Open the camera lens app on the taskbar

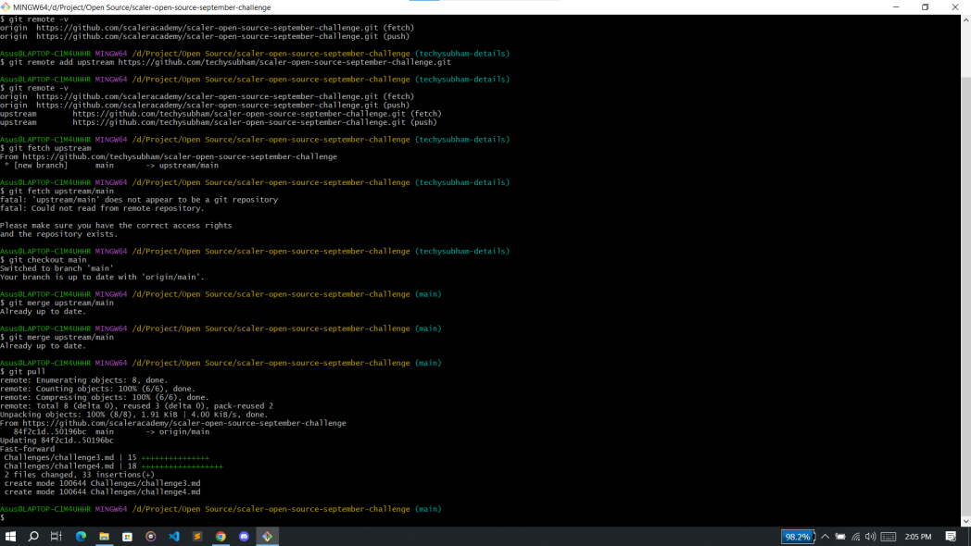(x=150, y=536)
